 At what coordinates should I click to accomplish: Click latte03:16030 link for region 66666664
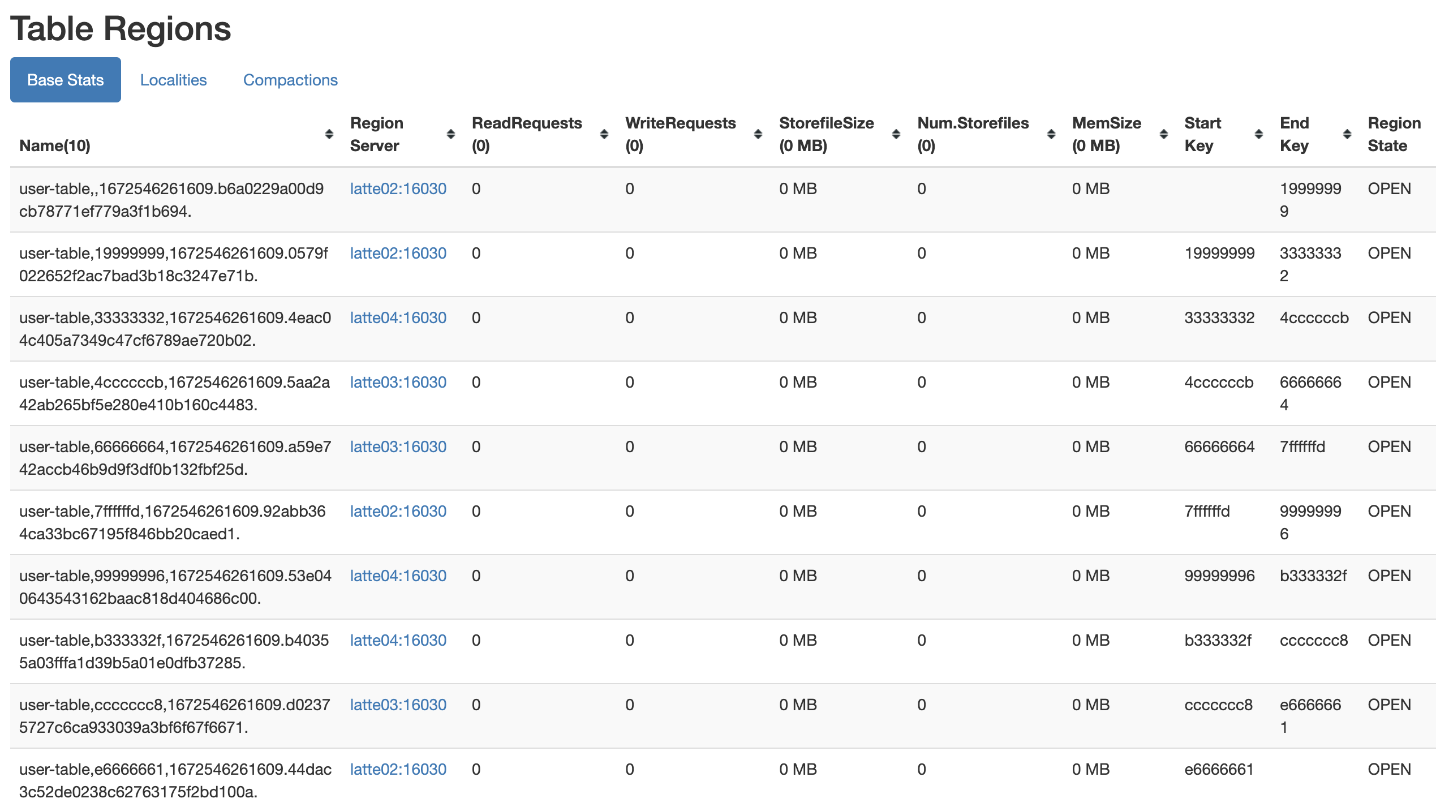click(398, 447)
